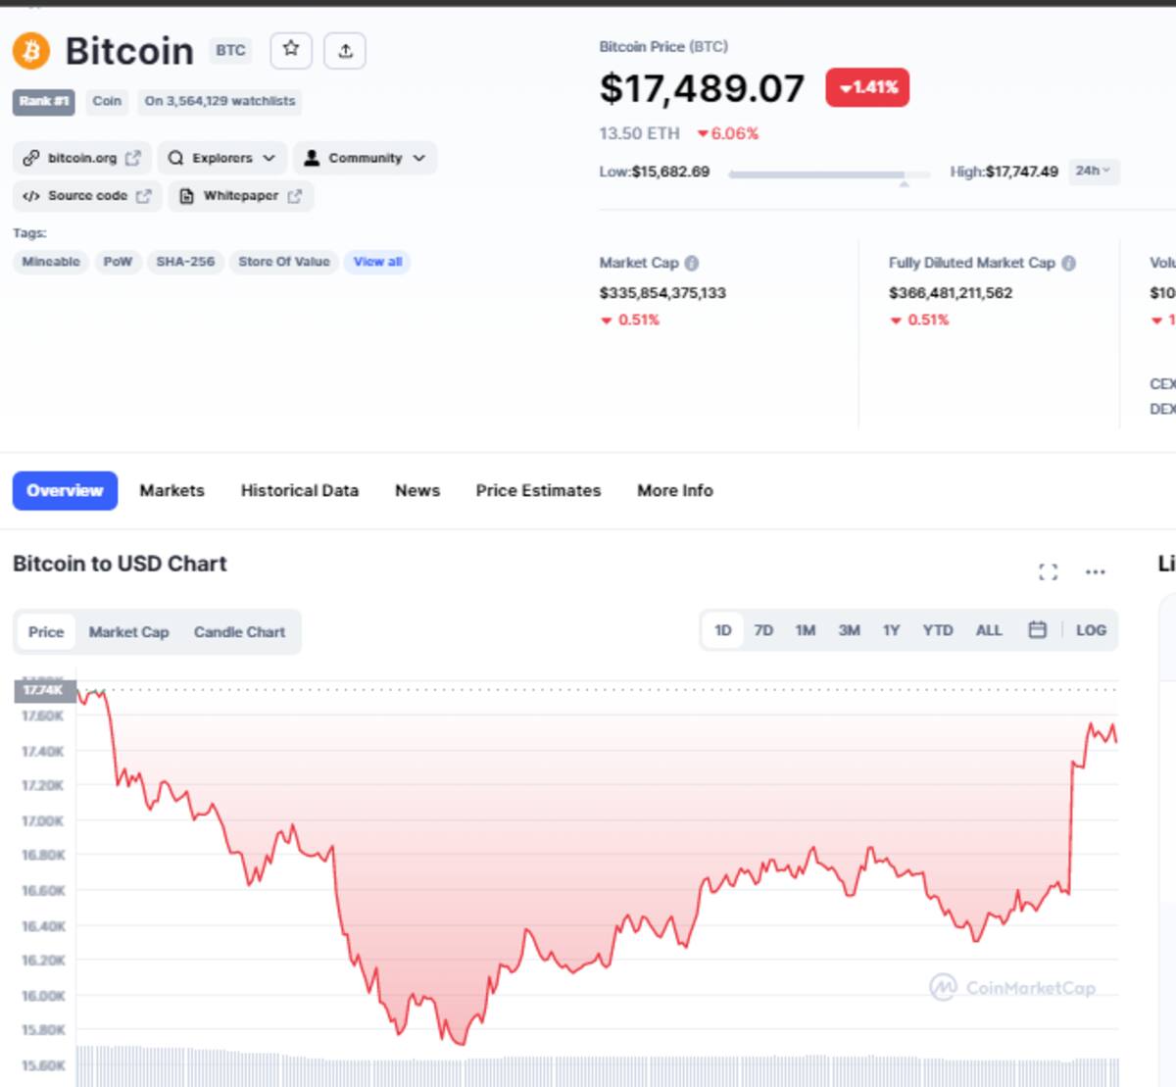
Task: Click the orange Bitcoin logo icon
Action: [31, 50]
